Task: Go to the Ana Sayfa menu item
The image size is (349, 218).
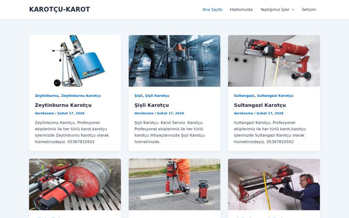Action: [212, 10]
